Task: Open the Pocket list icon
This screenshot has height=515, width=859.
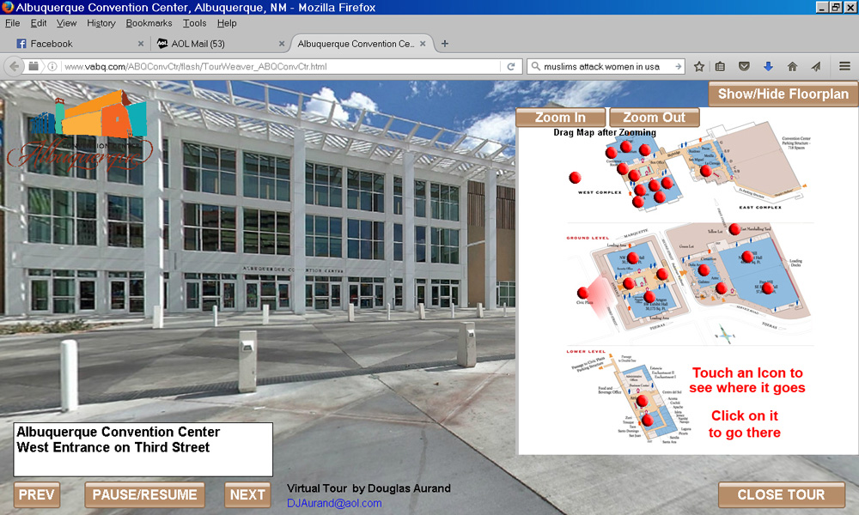Action: (x=745, y=66)
